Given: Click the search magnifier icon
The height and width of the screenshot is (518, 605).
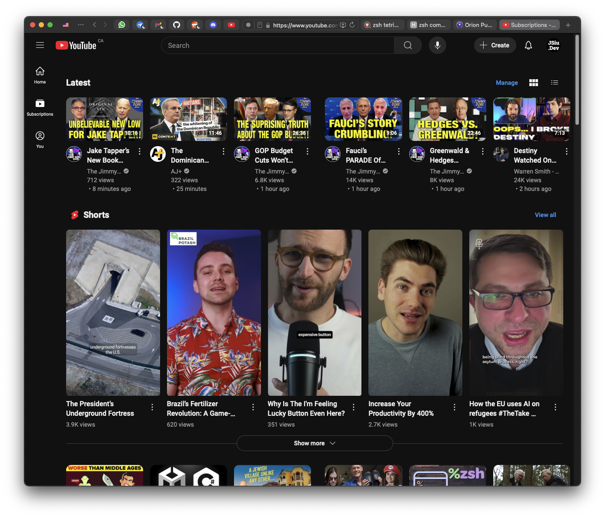Looking at the screenshot, I should [x=407, y=45].
